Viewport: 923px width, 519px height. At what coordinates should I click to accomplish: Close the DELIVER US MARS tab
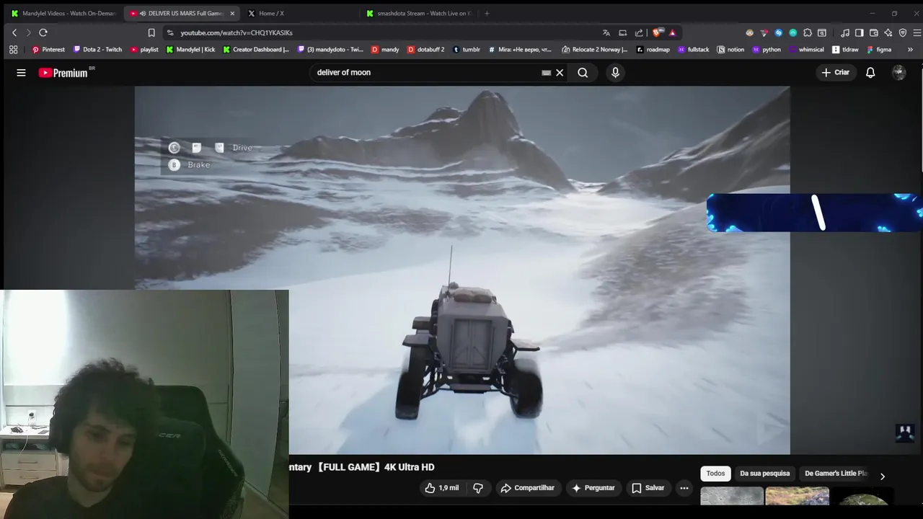232,13
